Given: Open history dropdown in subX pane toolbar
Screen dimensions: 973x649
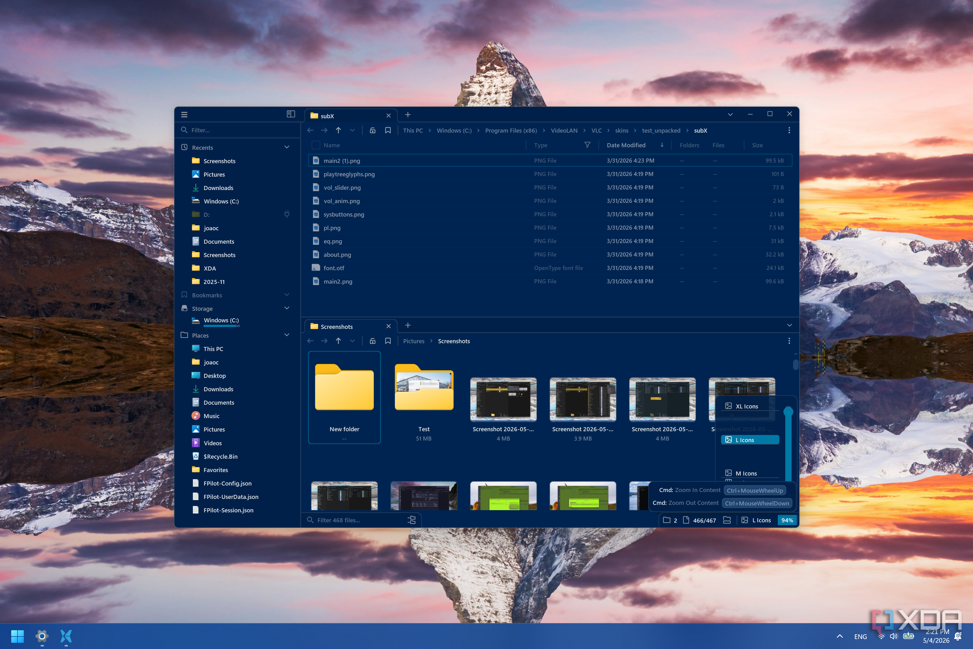Looking at the screenshot, I should click(x=352, y=130).
